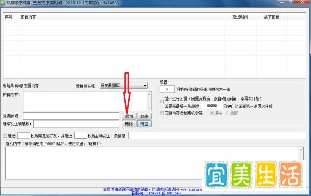Toggle 回复内容添加随机字符 checkbox
The width and height of the screenshot is (311, 196).
pyautogui.click(x=162, y=113)
